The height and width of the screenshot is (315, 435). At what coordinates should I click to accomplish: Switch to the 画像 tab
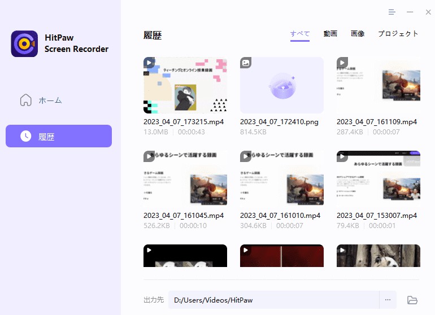358,34
